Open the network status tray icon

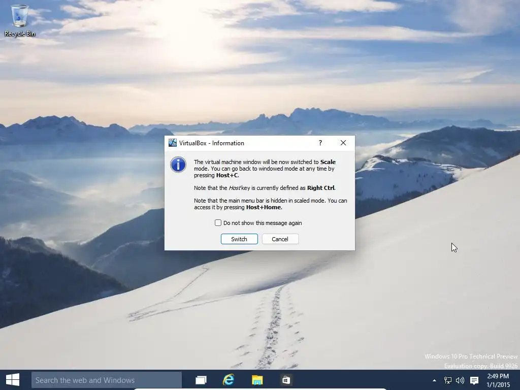[448, 380]
